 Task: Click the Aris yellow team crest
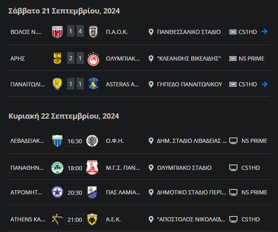point(57,58)
